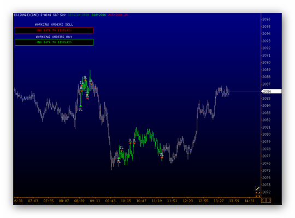Click the 'WORKING ORDERS BUY' heading

point(54,37)
